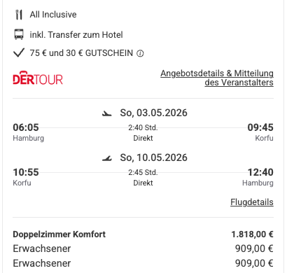This screenshot has height=273, width=287.
Task: Click the 2:40 Std. Direkt flight duration
Action: [143, 132]
